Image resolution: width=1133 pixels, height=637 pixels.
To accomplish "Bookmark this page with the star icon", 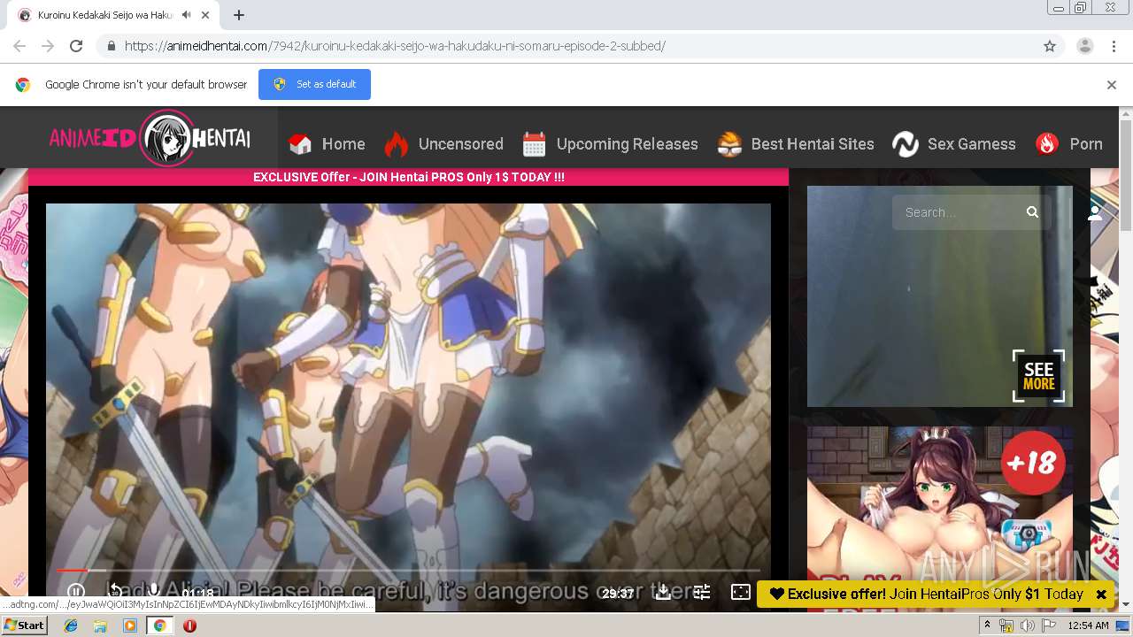I will click(x=1050, y=46).
